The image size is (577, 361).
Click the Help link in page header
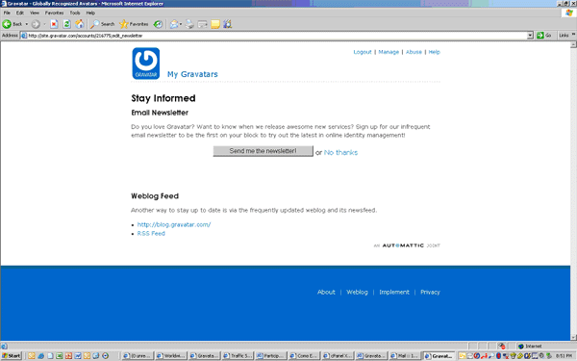pyautogui.click(x=435, y=52)
